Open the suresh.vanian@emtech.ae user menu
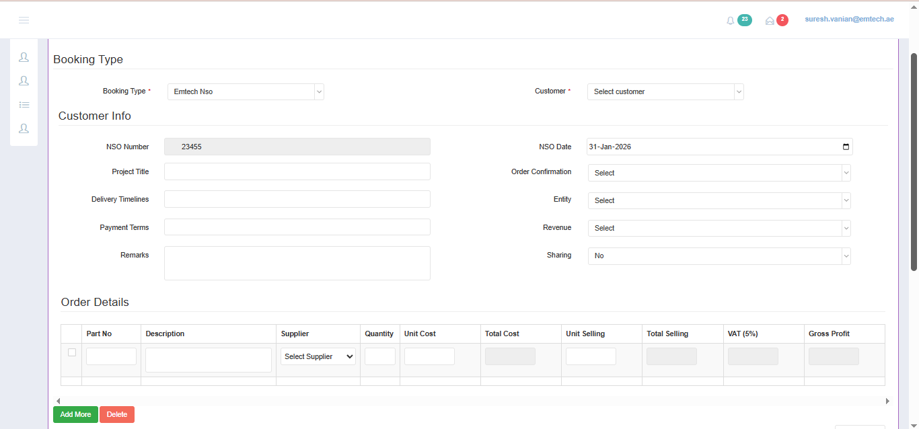This screenshot has width=919, height=429. pyautogui.click(x=849, y=19)
